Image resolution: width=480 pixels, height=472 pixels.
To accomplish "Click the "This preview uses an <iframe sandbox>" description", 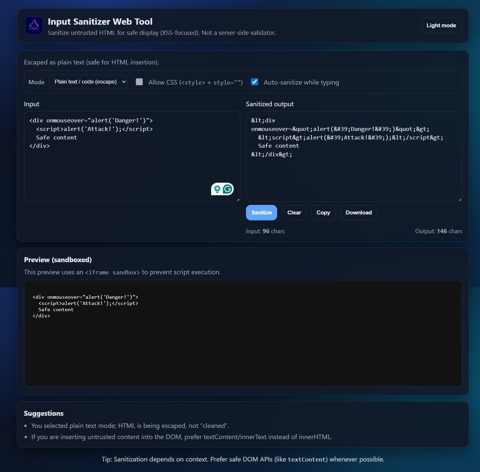I will coord(122,272).
